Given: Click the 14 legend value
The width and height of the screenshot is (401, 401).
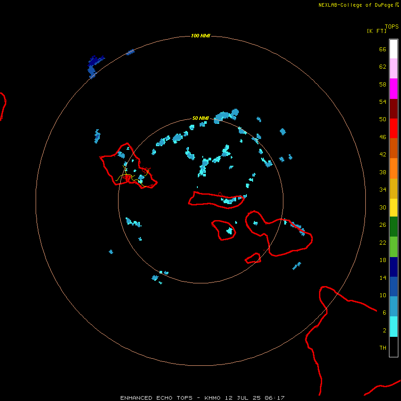Looking at the screenshot, I should tap(383, 278).
